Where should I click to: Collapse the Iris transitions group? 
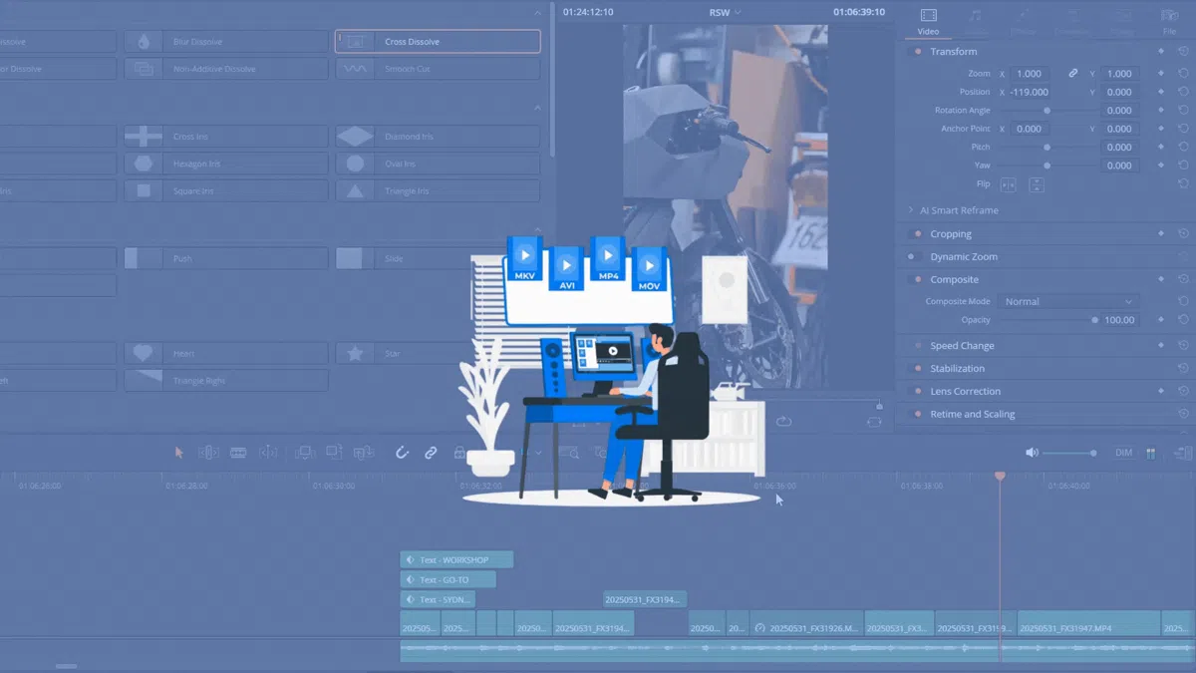[x=538, y=108]
